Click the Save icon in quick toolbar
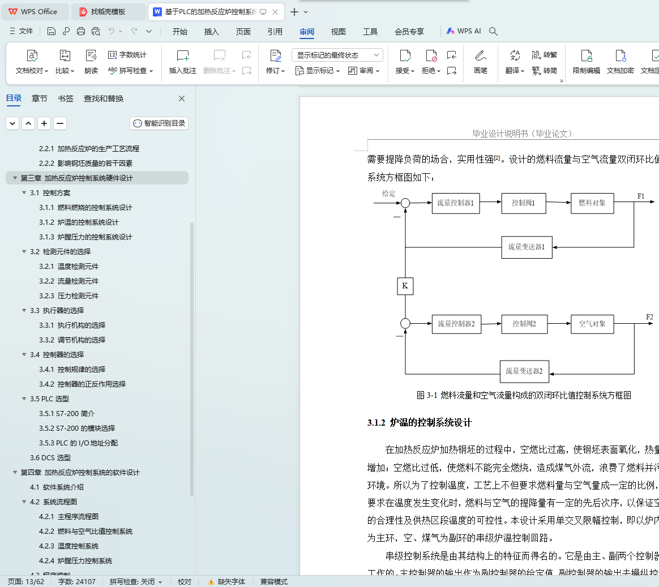This screenshot has height=587, width=659. point(52,32)
